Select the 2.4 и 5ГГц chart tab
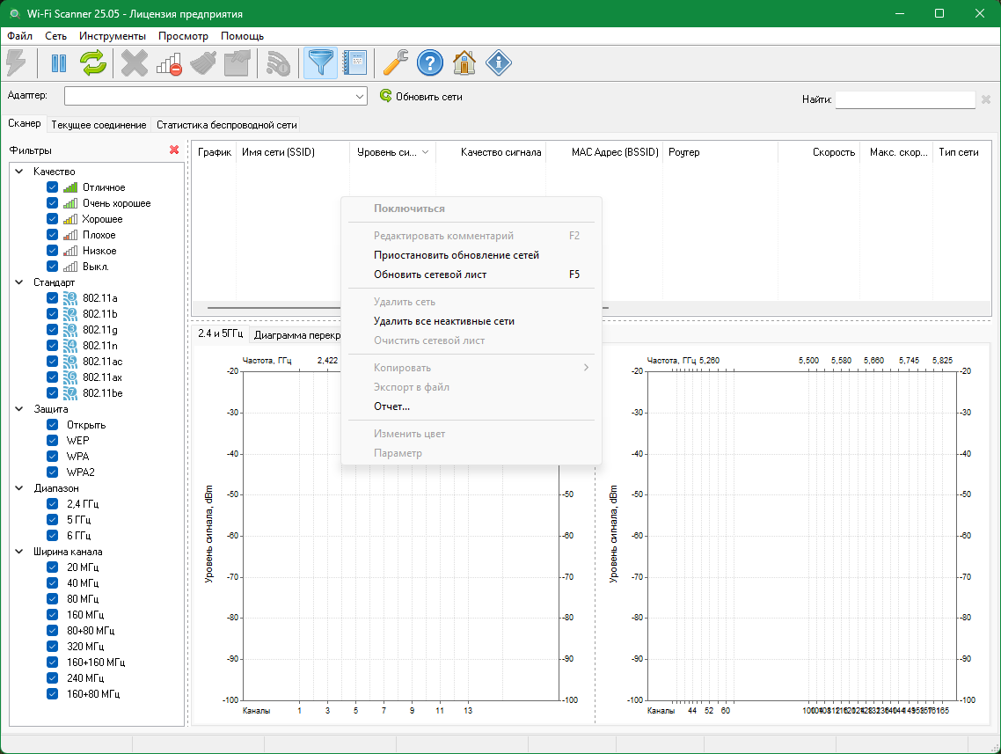 pyautogui.click(x=220, y=334)
